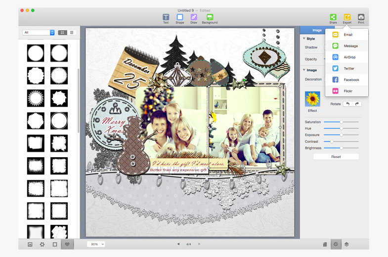Switch to list view of masks
The width and height of the screenshot is (388, 257).
click(72, 33)
